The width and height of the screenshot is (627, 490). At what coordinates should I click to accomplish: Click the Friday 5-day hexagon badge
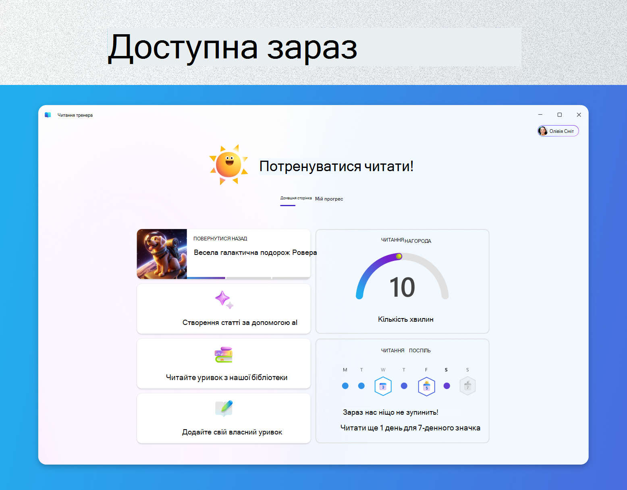pos(426,387)
